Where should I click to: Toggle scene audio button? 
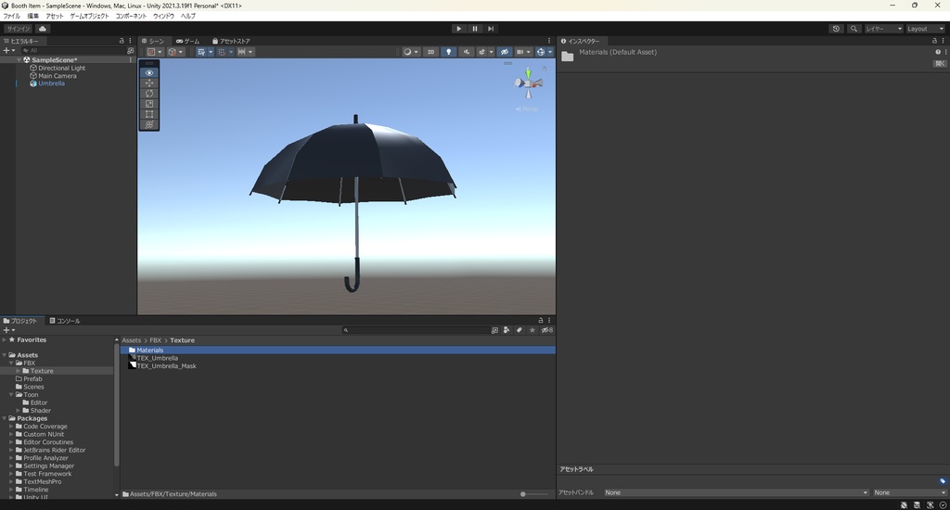[466, 52]
